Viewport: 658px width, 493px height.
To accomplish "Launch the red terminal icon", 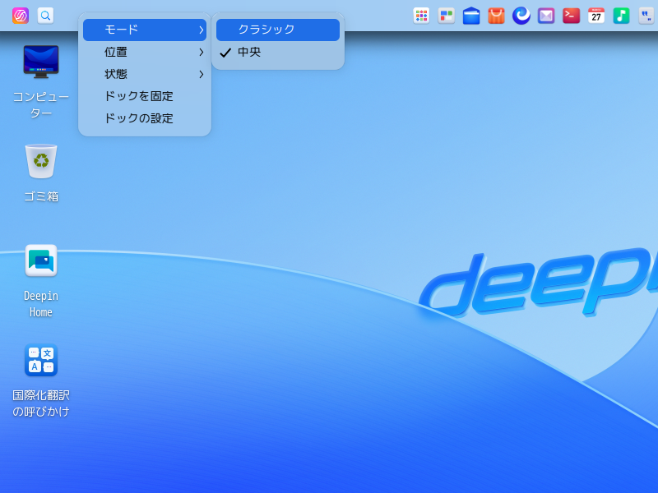I will click(x=571, y=16).
